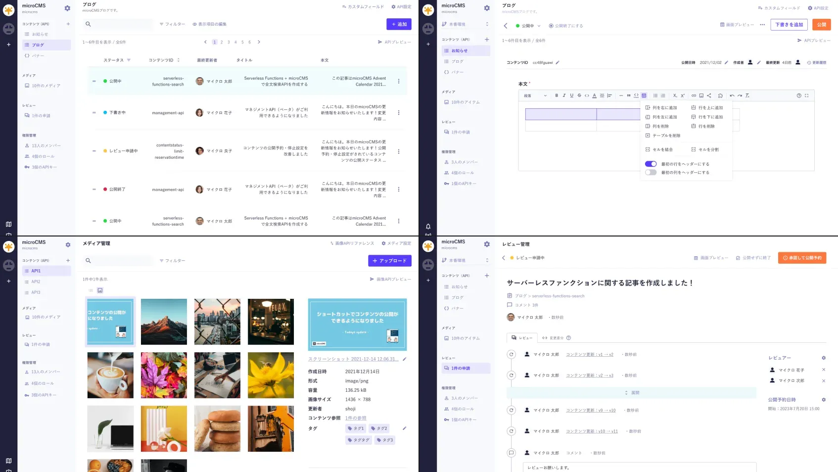Image resolution: width=838 pixels, height=472 pixels.
Task: Go to next page in blog pagination
Action: coord(259,42)
